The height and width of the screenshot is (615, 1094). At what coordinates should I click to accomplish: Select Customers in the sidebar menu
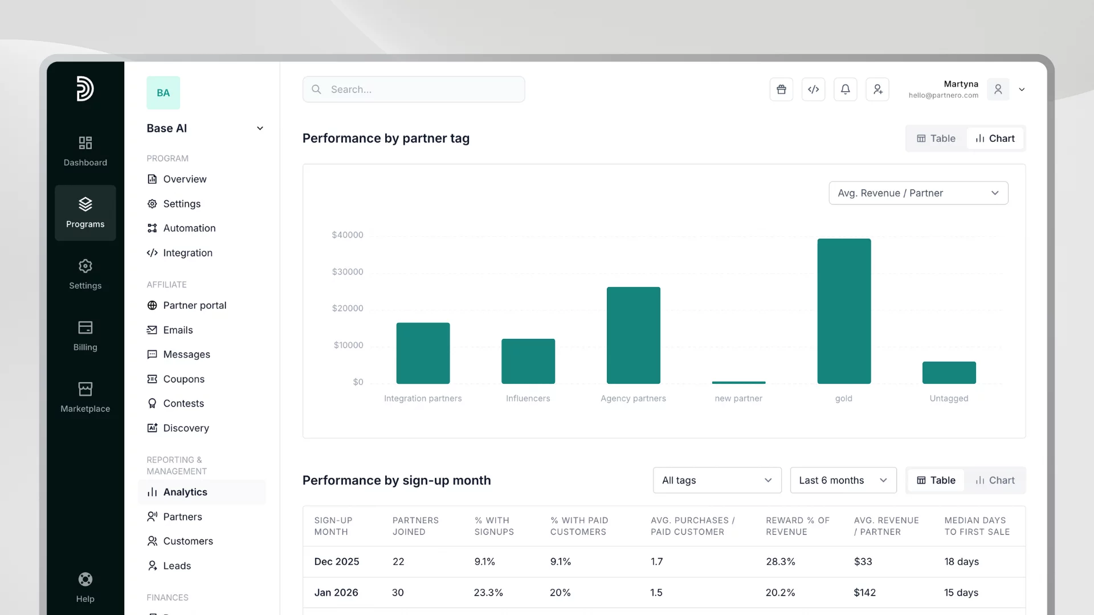pos(188,541)
